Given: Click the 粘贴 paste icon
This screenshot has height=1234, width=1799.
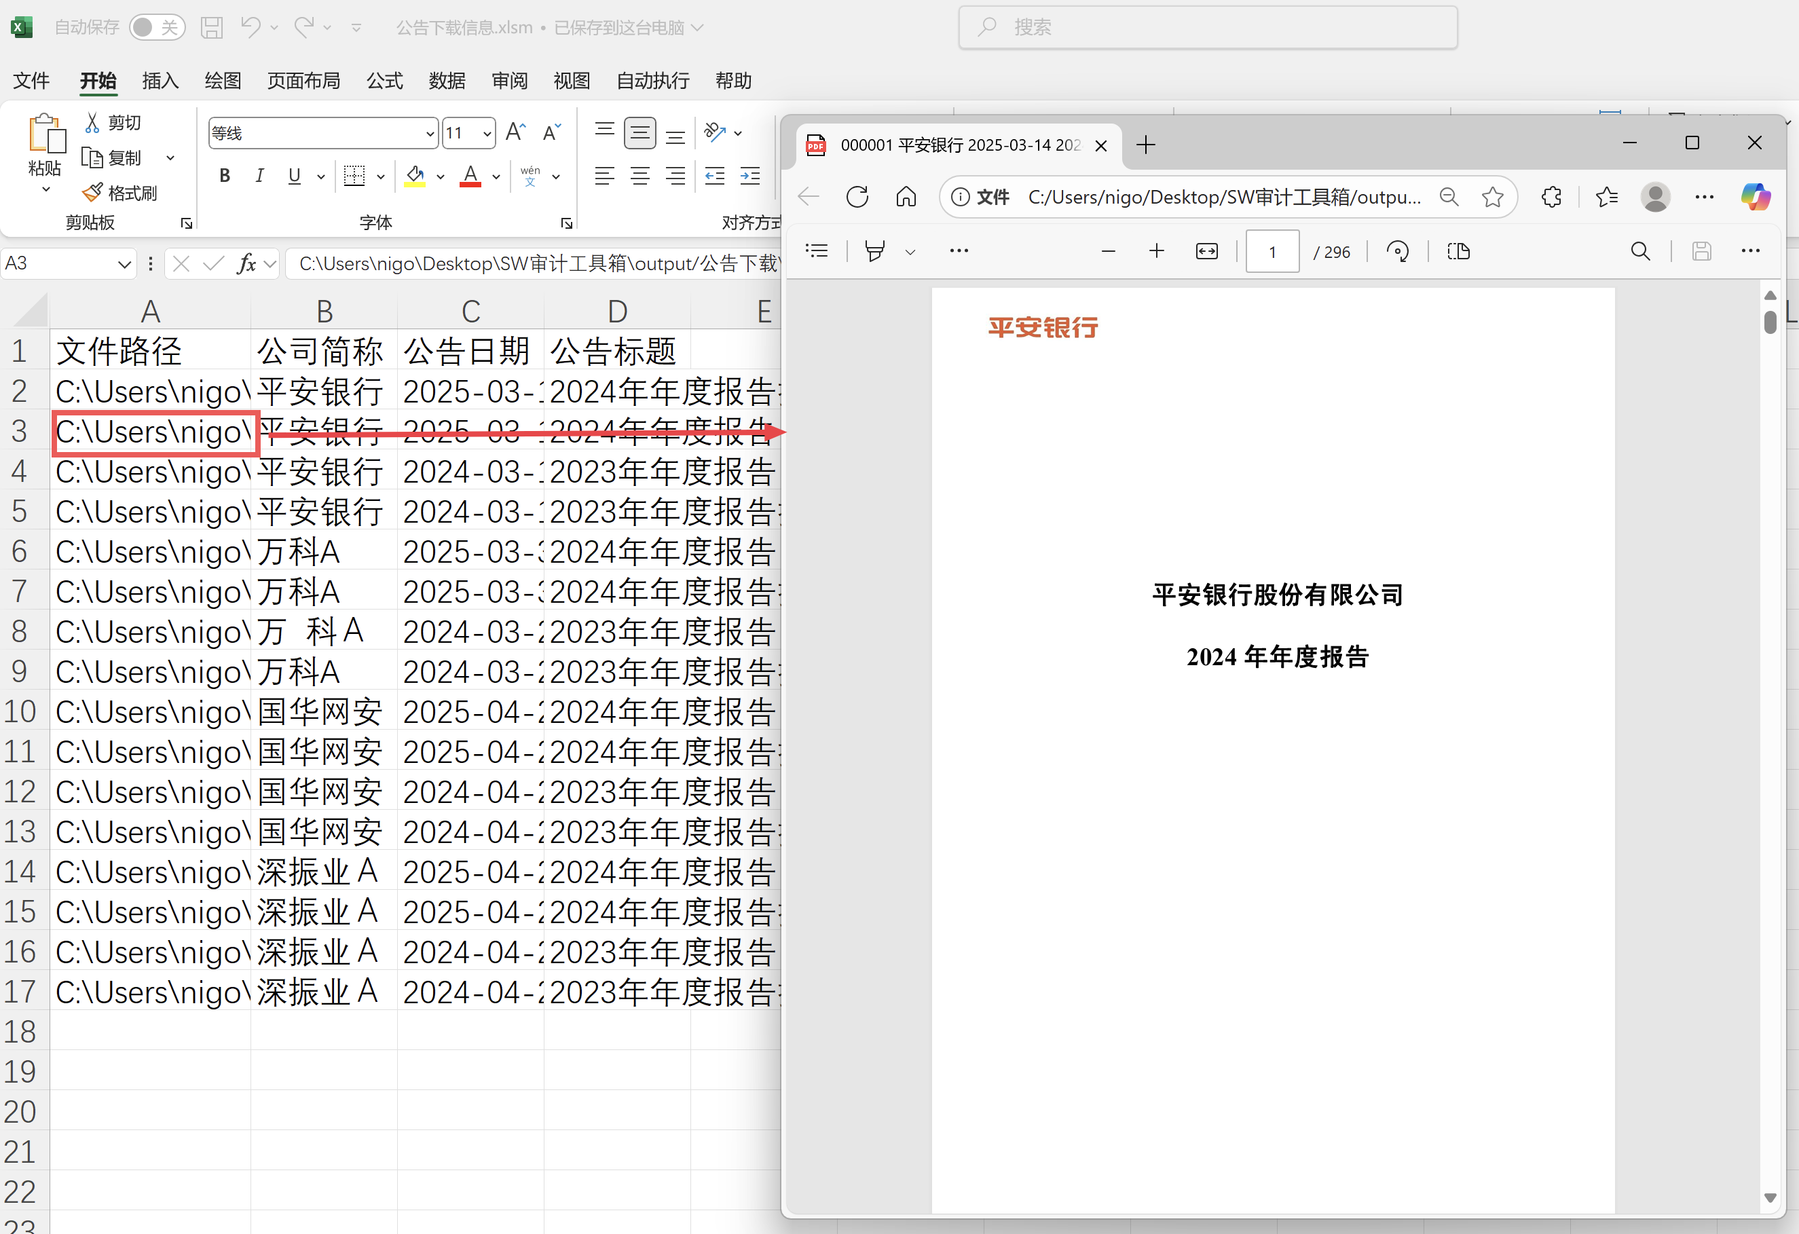Looking at the screenshot, I should 46,134.
